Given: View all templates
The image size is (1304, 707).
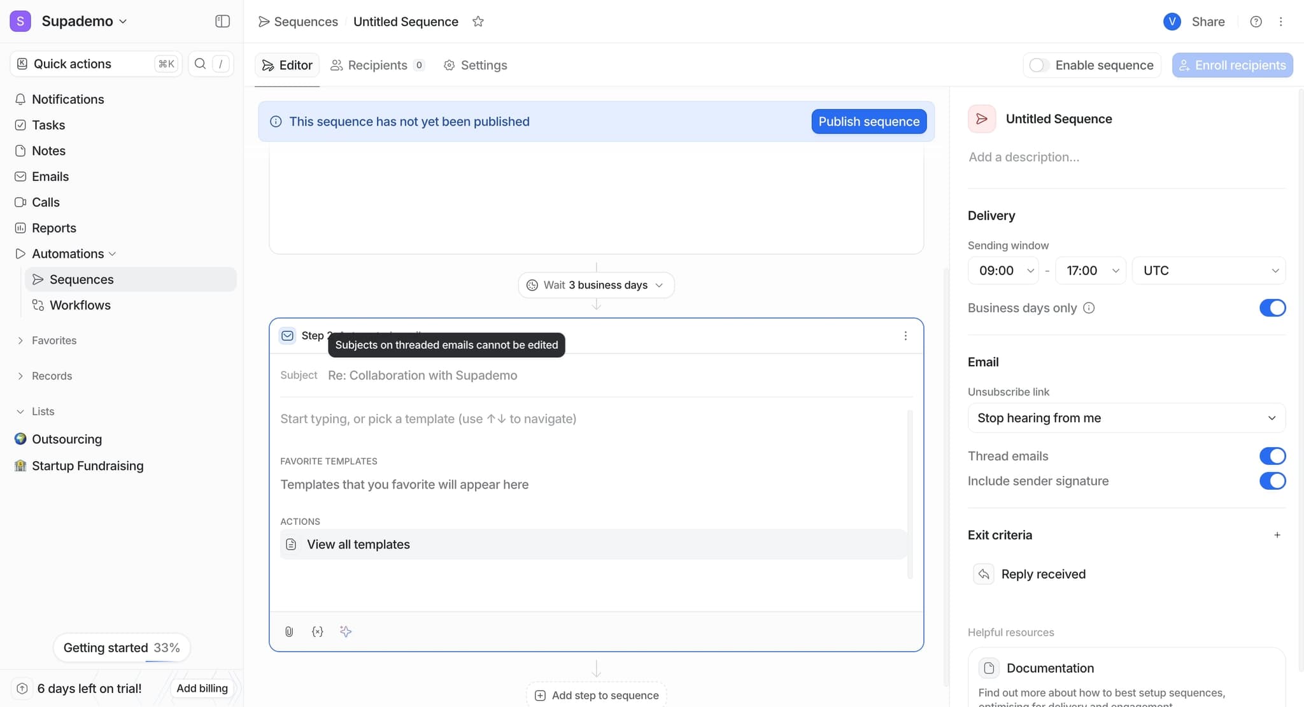Looking at the screenshot, I should tap(358, 544).
